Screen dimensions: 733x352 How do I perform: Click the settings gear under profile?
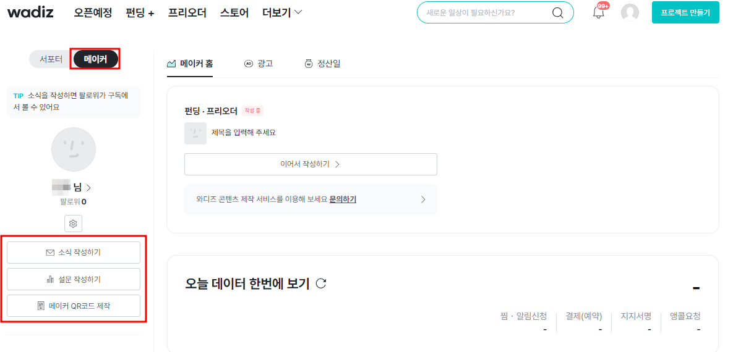click(73, 224)
